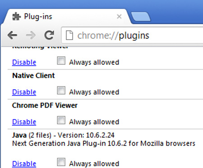
Task: Click the page icon in address bar
Action: (69, 36)
